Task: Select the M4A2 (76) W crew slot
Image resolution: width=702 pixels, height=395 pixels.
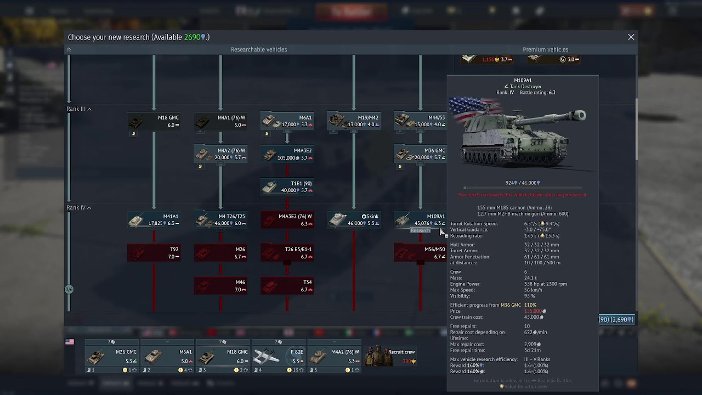Action: (x=335, y=356)
